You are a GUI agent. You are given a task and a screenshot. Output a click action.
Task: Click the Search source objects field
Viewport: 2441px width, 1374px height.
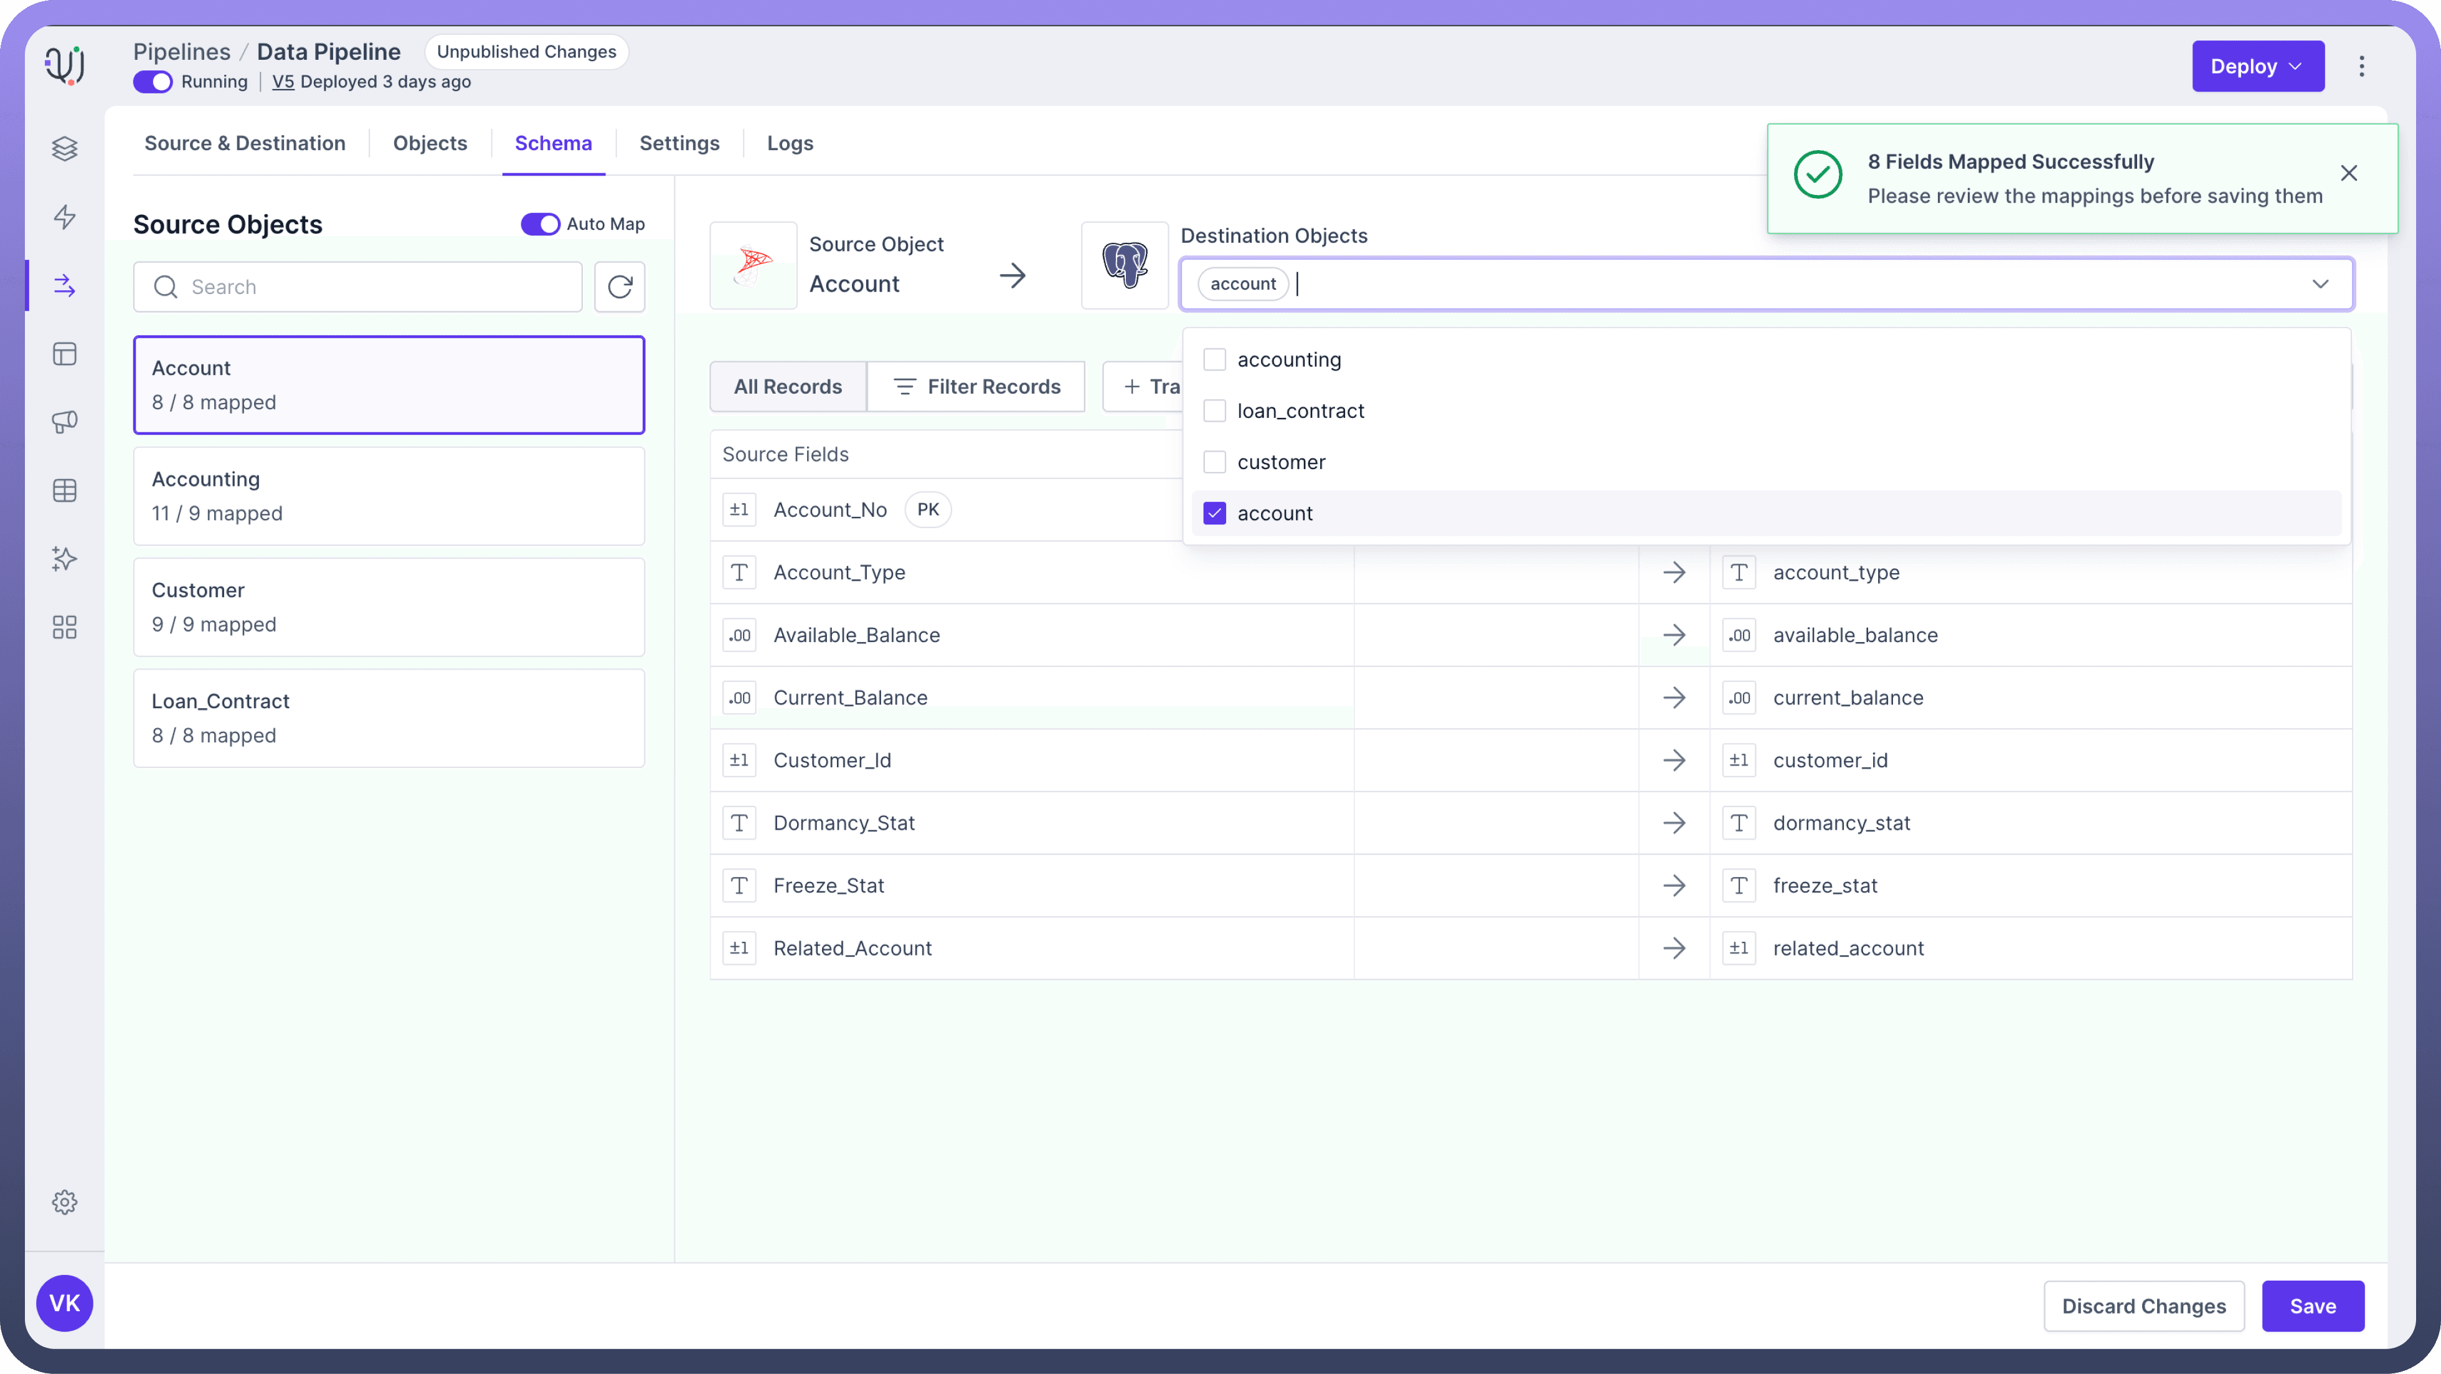pyautogui.click(x=357, y=286)
